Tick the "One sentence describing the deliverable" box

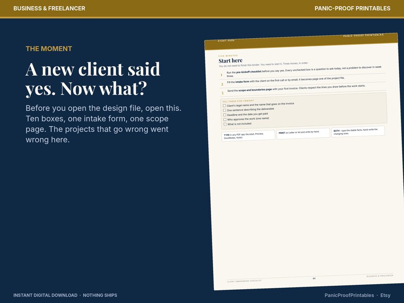(224, 110)
